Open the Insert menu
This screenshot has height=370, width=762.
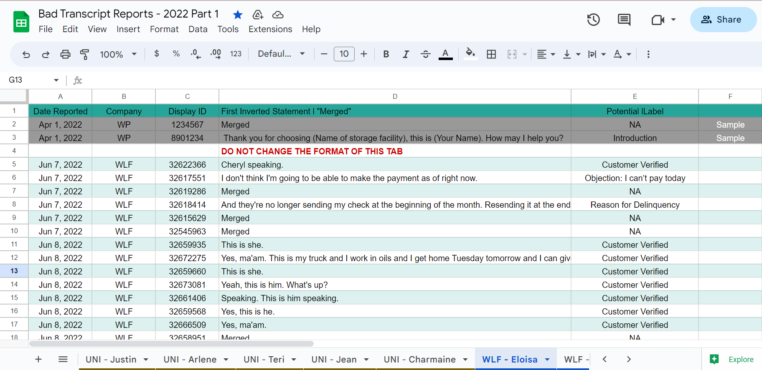[128, 29]
